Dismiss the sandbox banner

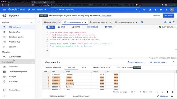click(x=157, y=15)
